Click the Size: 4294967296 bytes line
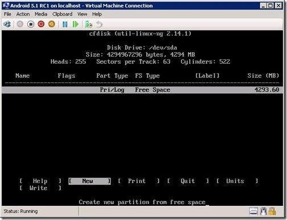Viewport: 287px width, 220px height. [x=140, y=55]
